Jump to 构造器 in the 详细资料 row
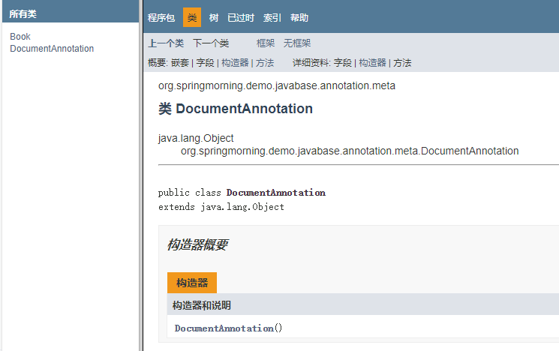Viewport: 559px width, 351px height. 372,63
